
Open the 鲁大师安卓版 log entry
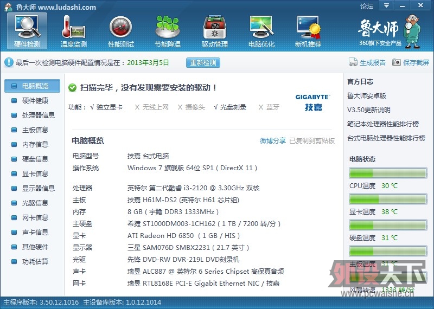[x=367, y=96]
